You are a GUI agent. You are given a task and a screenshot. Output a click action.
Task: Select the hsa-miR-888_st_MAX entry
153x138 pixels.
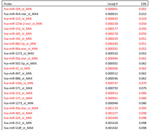pos(18,78)
